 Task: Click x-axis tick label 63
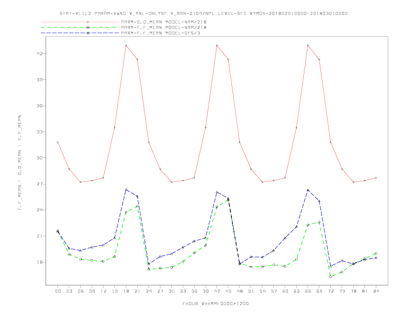tap(297, 291)
